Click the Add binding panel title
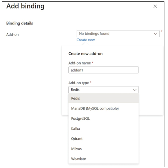Screen dimensions: 168x168 pos(26,6)
